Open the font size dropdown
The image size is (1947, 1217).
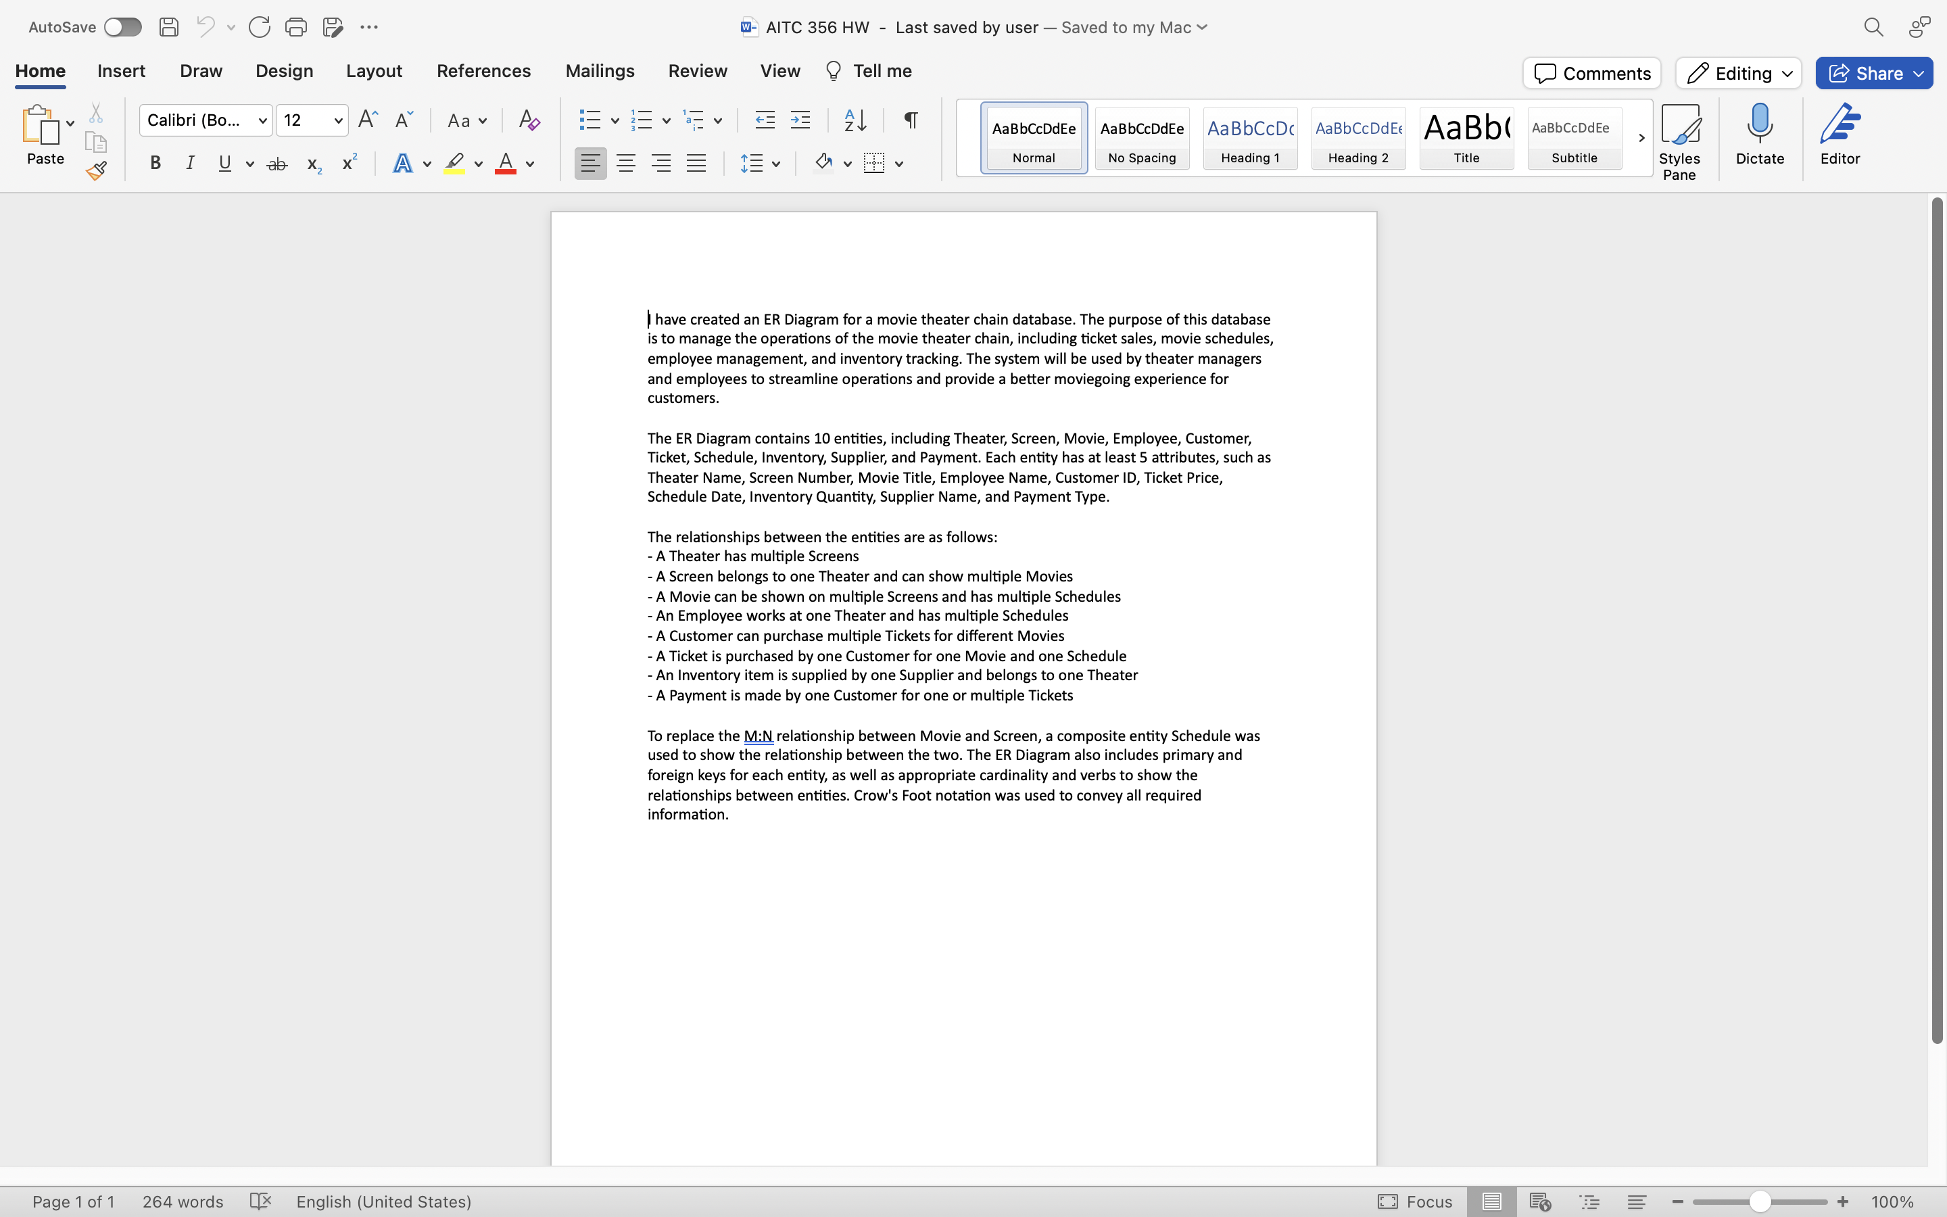339,121
